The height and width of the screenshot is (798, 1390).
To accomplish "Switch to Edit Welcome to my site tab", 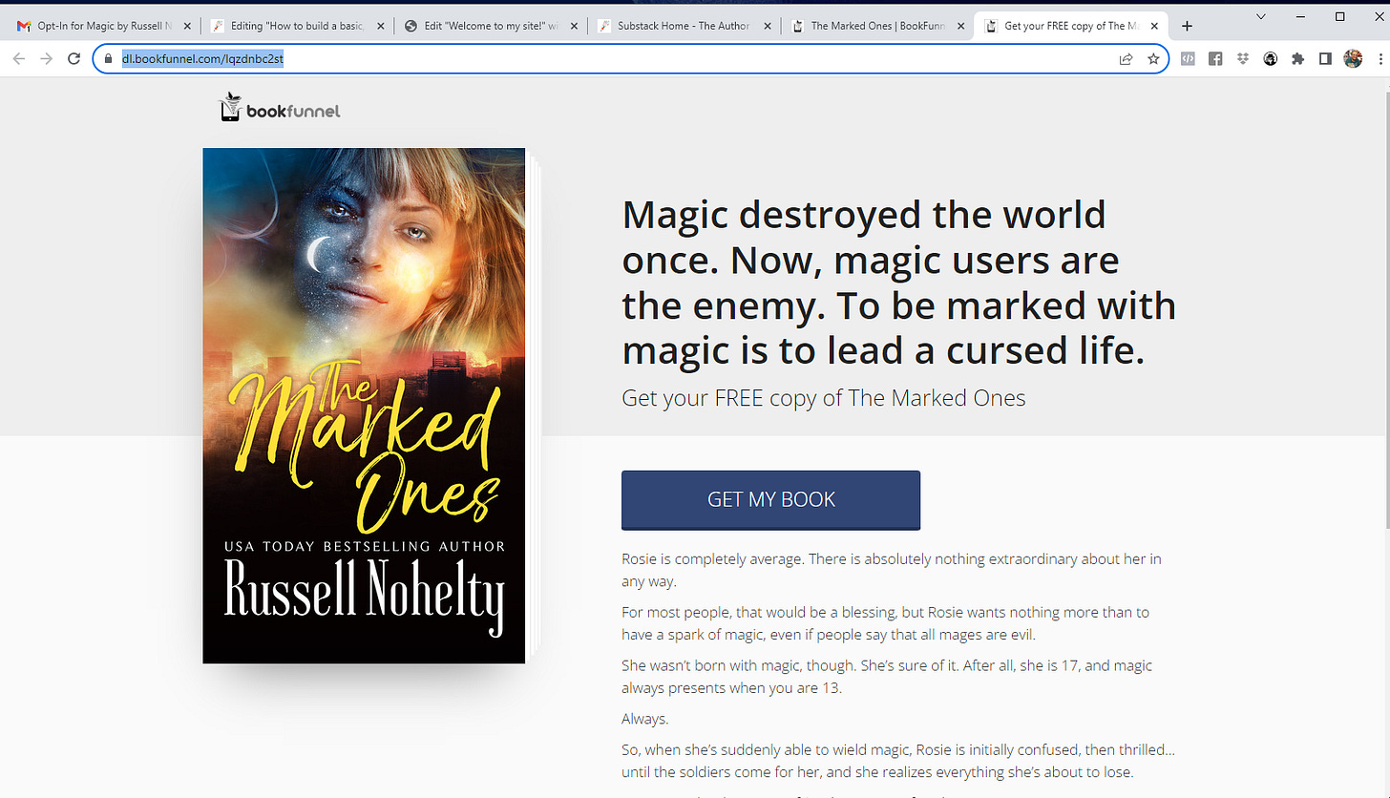I will [x=489, y=27].
